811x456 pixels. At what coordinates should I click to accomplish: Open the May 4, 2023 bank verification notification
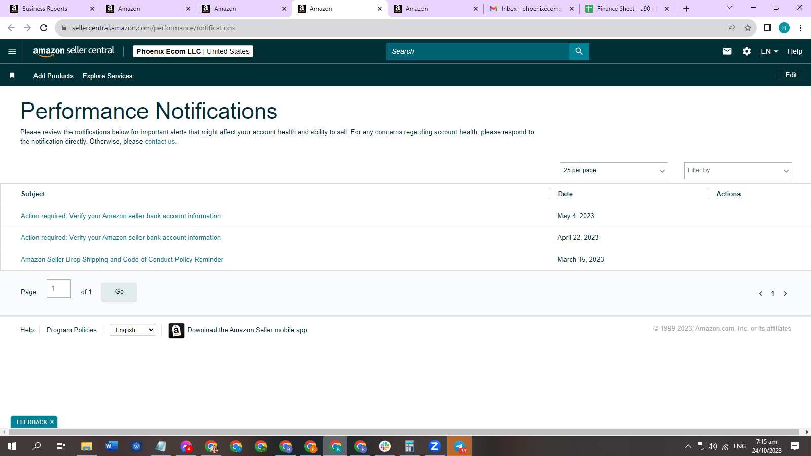[121, 216]
